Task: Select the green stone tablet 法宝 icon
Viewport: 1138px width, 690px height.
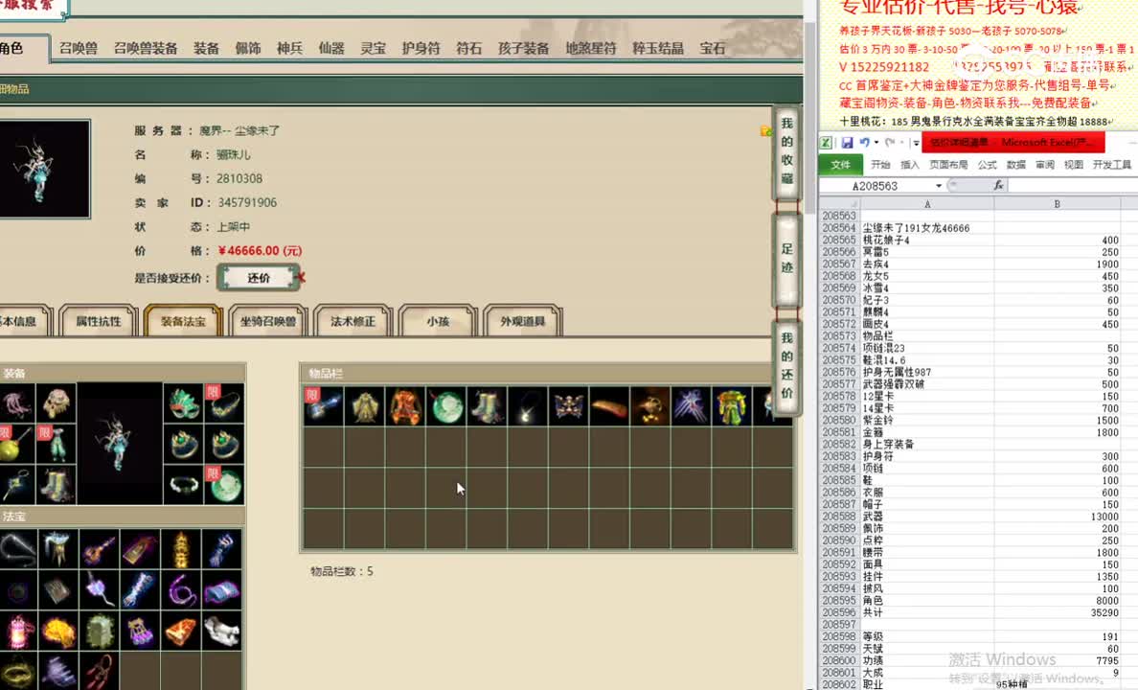Action: [99, 632]
